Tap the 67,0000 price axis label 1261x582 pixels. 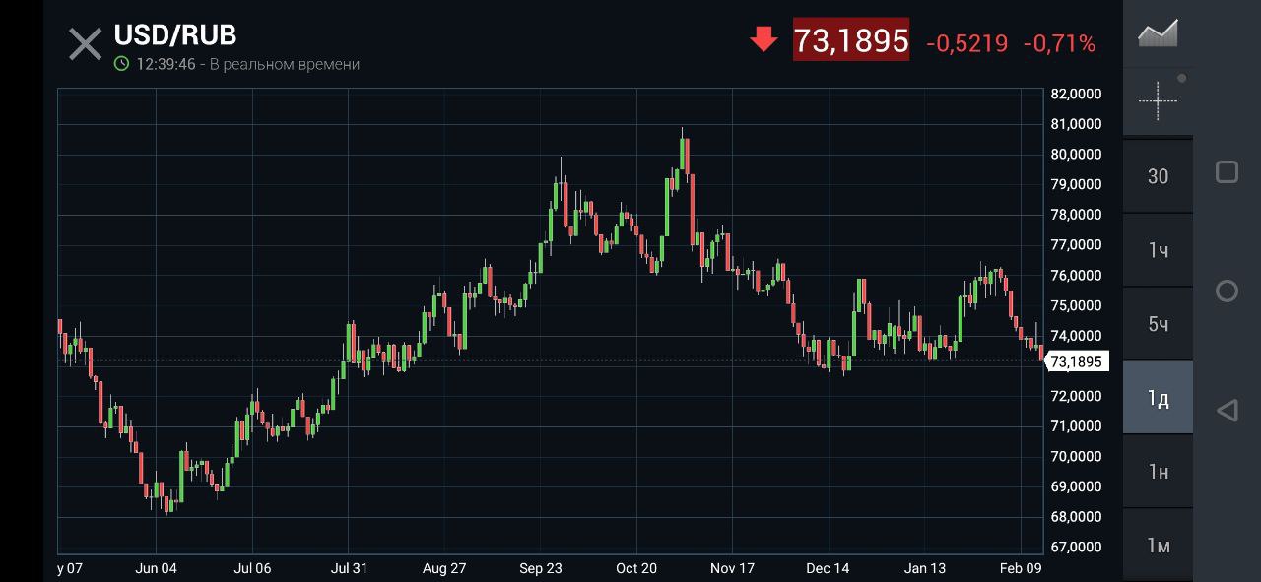1076,548
